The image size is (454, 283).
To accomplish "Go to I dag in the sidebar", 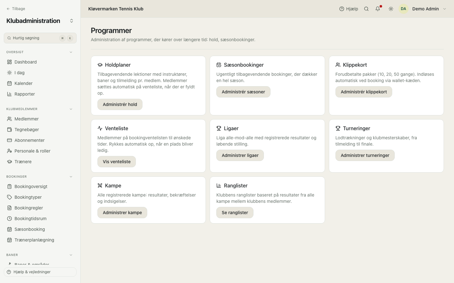I will point(40,73).
